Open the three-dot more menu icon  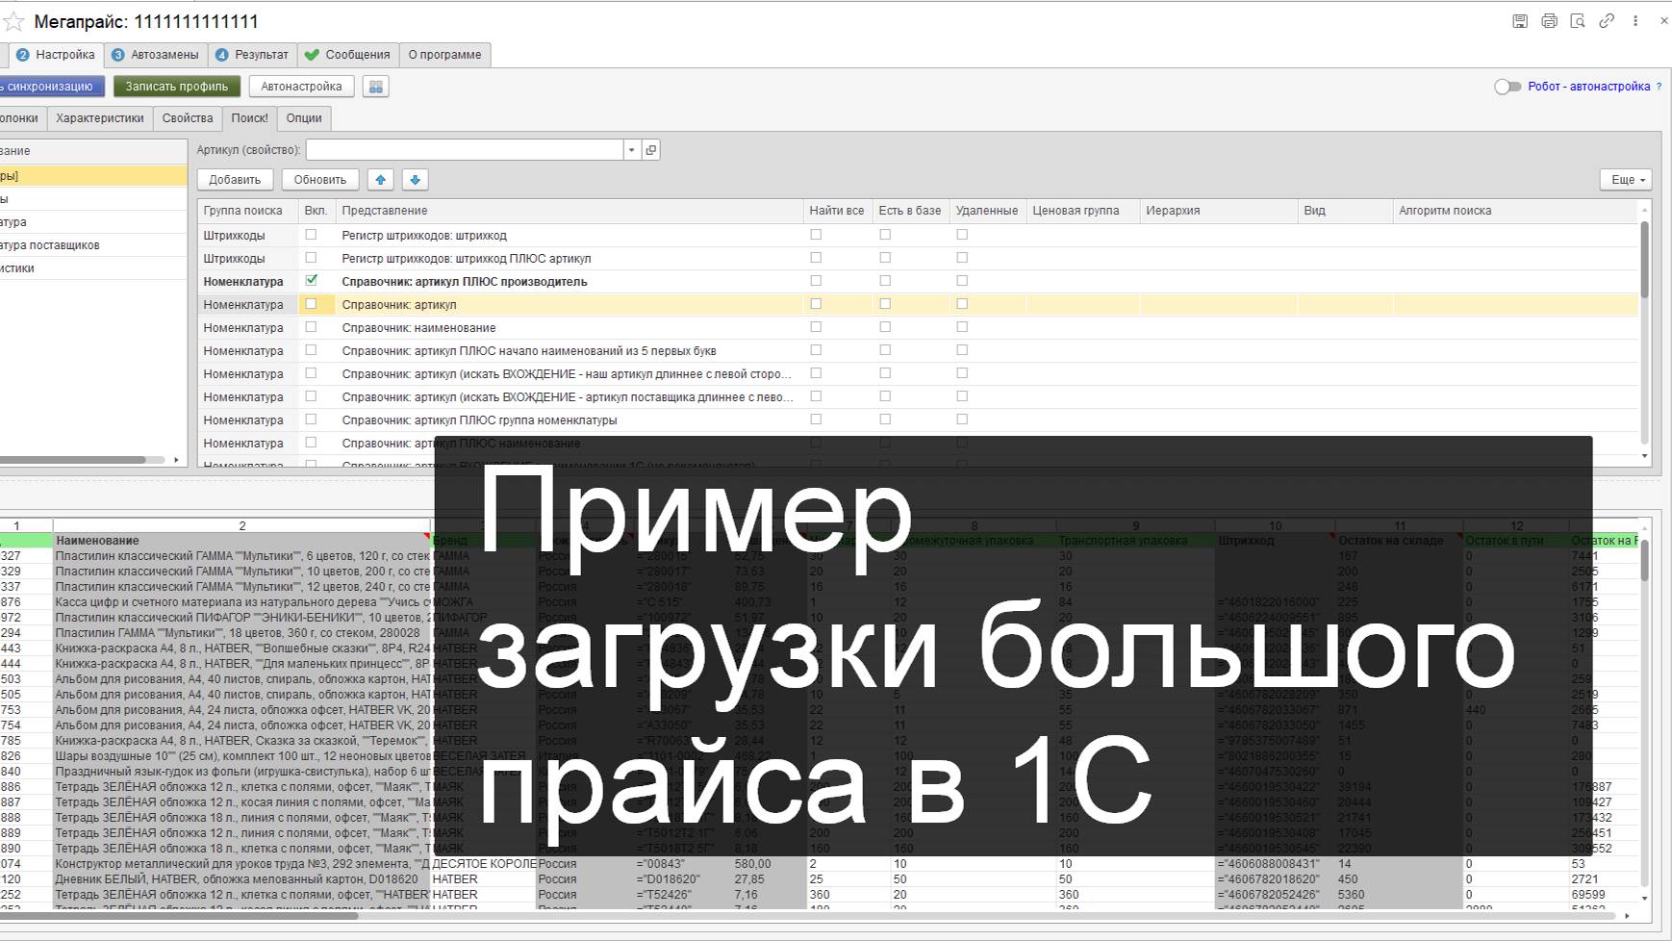click(1635, 21)
